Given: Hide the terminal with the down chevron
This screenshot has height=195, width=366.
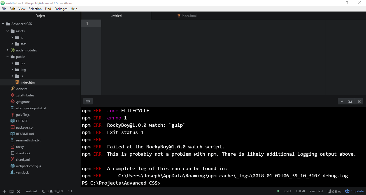Looking at the screenshot, I should [x=342, y=102].
